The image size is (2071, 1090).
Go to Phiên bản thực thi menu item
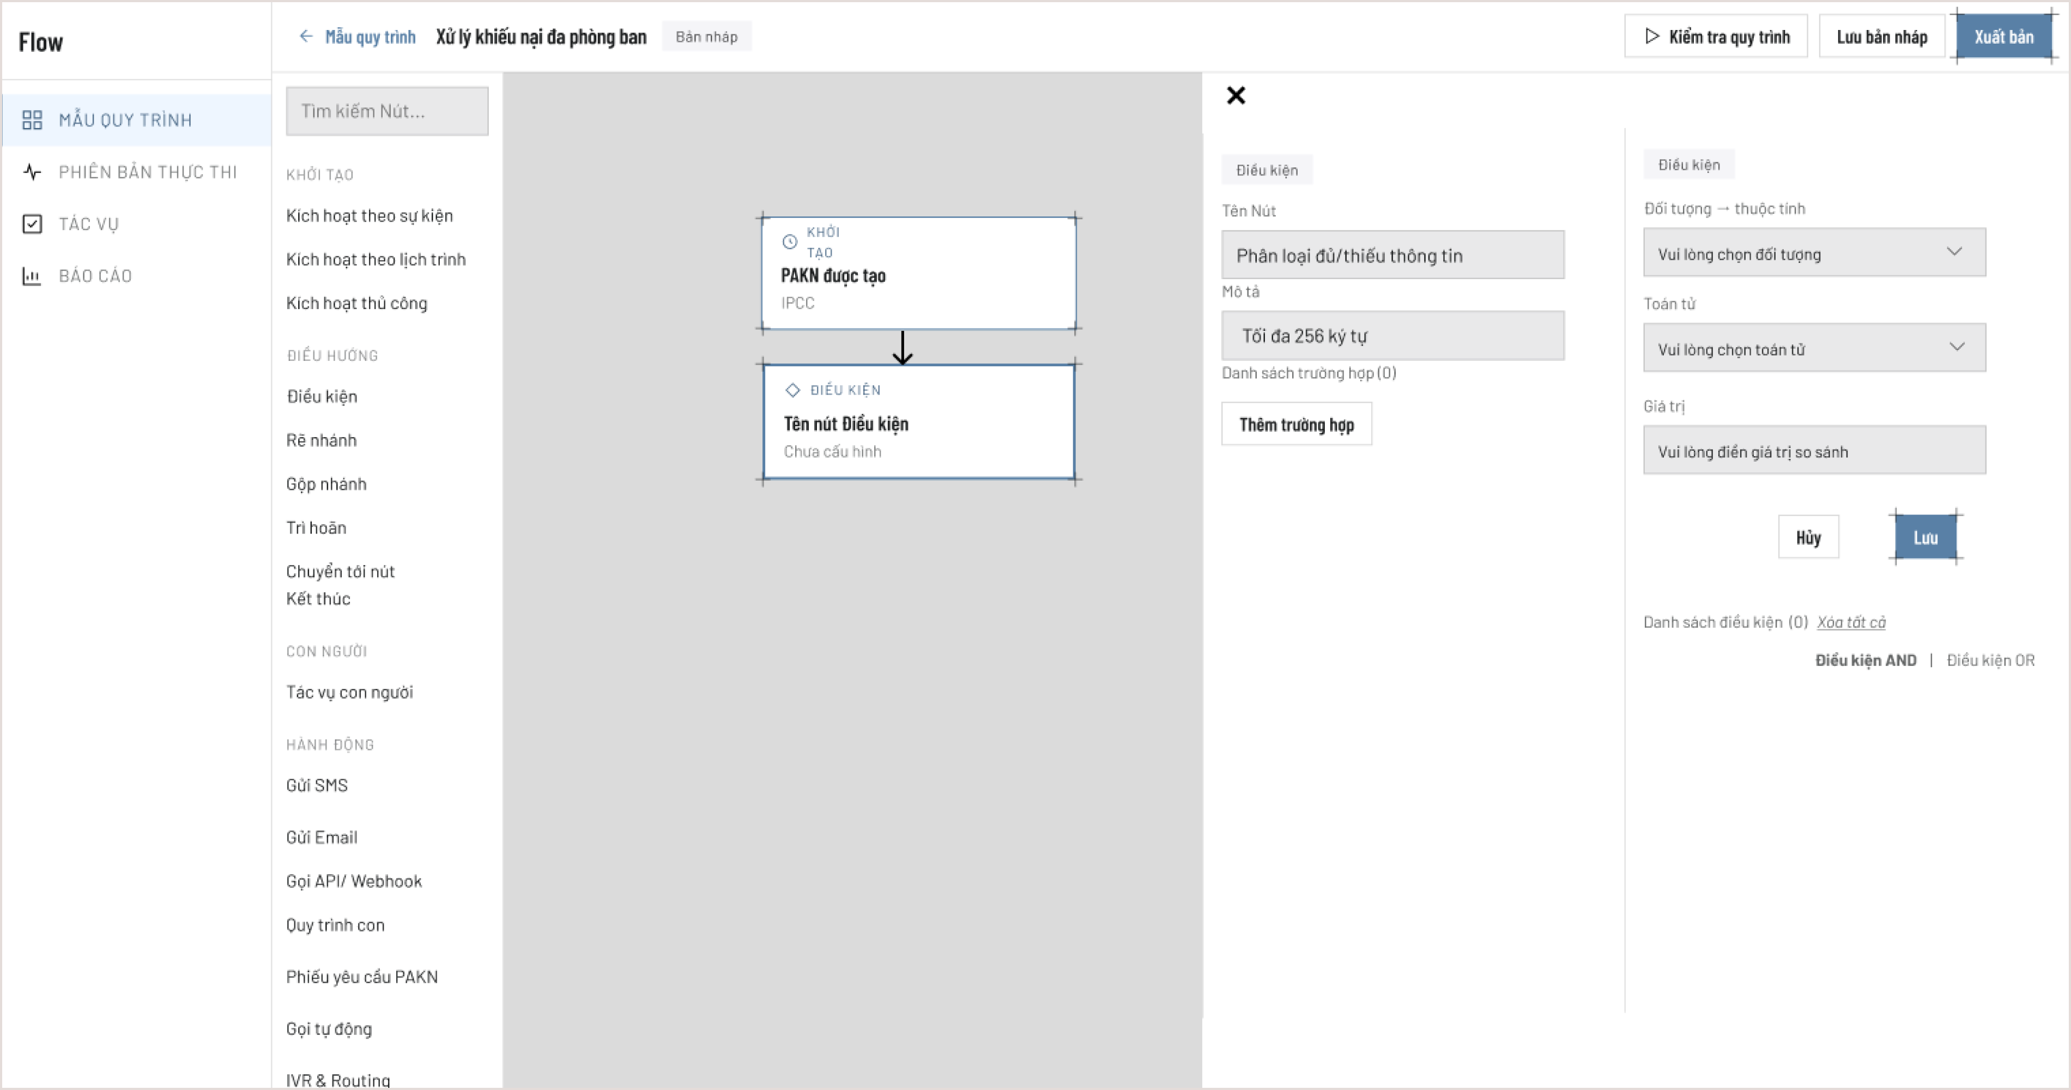pos(137,172)
